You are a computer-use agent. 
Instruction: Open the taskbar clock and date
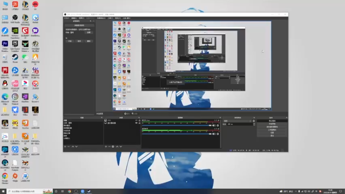coord(330,191)
